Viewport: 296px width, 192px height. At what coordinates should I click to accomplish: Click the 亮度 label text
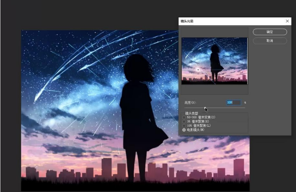tap(190, 103)
